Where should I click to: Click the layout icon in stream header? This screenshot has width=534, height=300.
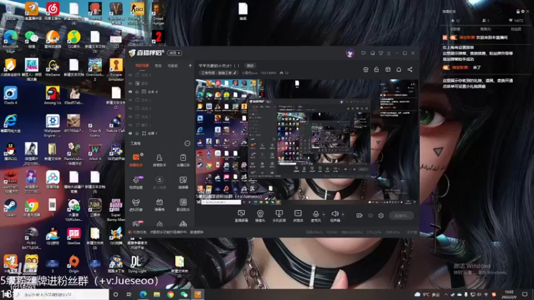[388, 69]
